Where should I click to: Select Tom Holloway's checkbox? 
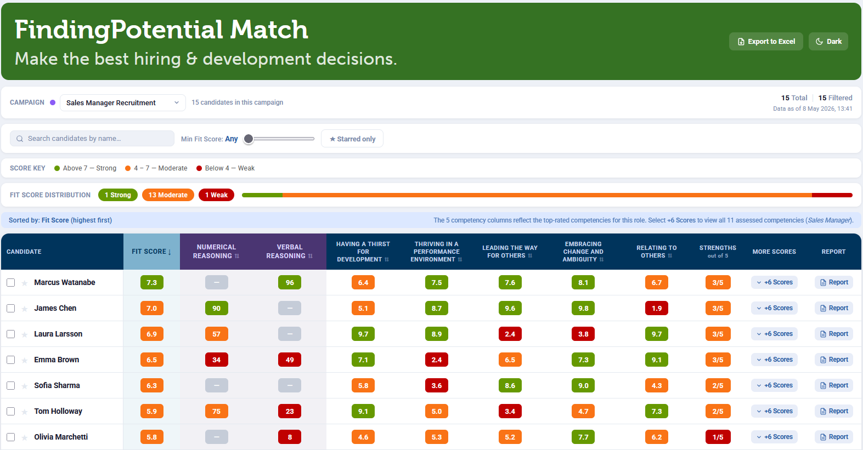coord(10,411)
